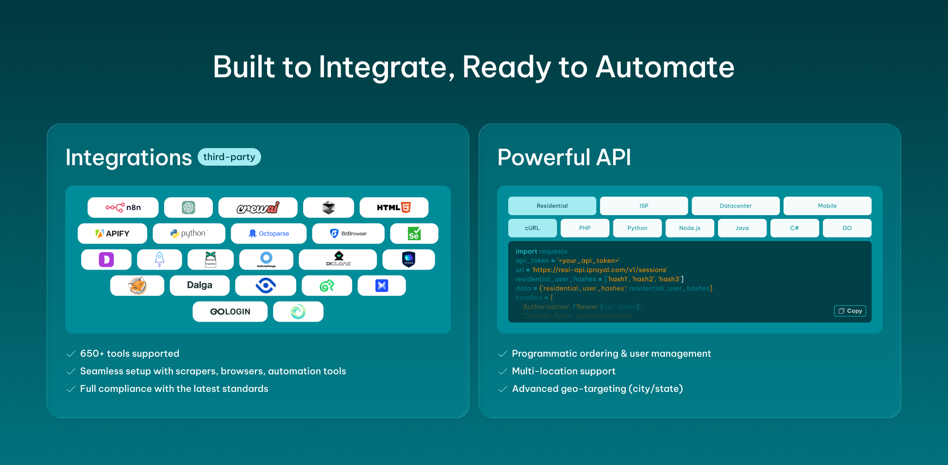Click the n8n integration logo
This screenshot has width=948, height=465.
click(x=123, y=207)
